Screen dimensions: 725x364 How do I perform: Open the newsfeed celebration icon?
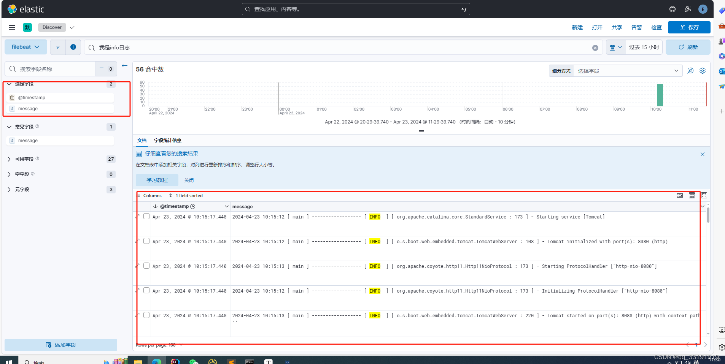click(x=688, y=9)
